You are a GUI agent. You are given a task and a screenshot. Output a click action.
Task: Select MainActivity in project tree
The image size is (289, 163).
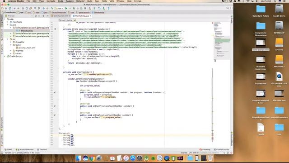coord(27,30)
